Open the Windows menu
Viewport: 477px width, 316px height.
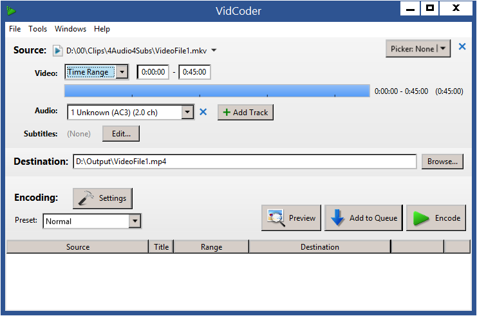(x=70, y=29)
